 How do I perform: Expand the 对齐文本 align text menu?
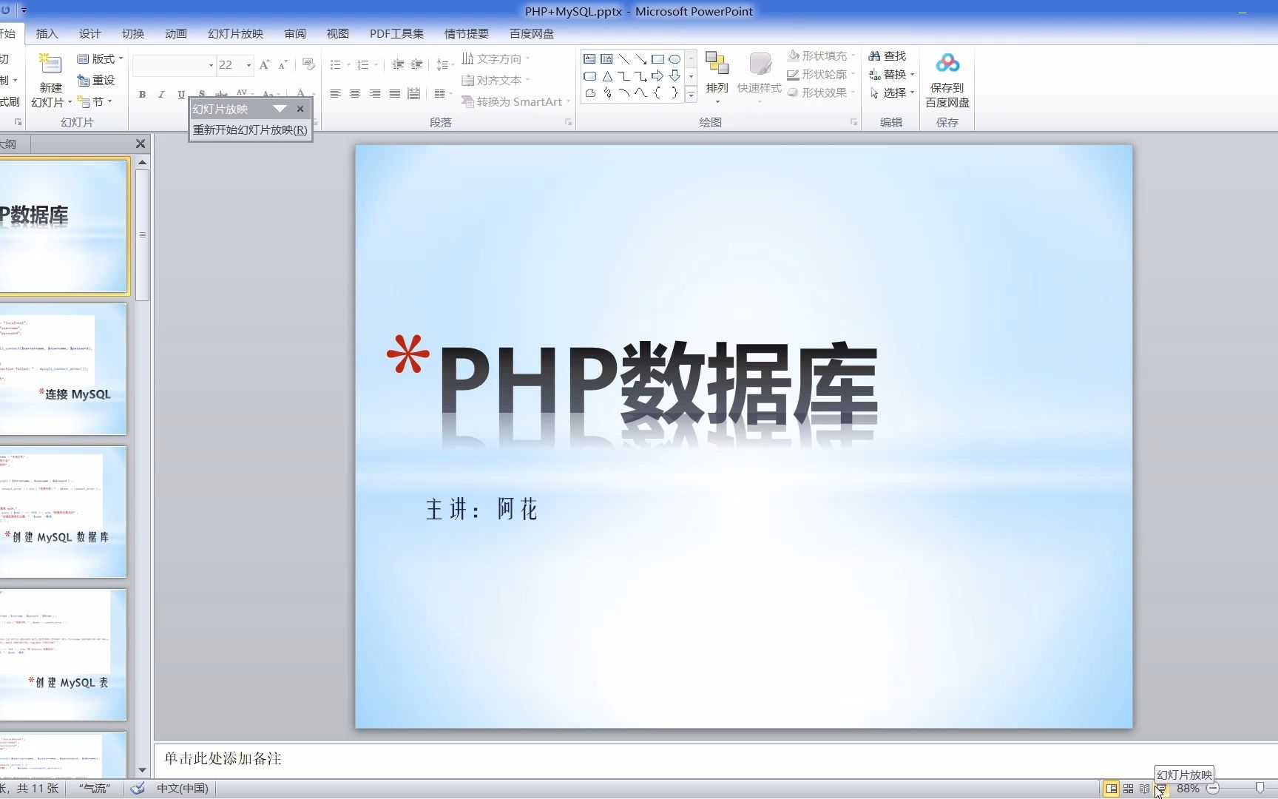click(x=496, y=80)
